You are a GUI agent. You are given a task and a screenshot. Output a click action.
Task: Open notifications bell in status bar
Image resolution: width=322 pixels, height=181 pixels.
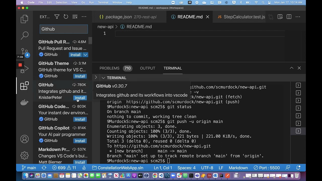298,168
